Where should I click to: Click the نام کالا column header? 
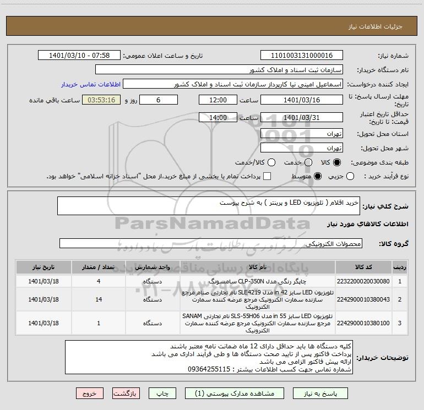click(258, 267)
